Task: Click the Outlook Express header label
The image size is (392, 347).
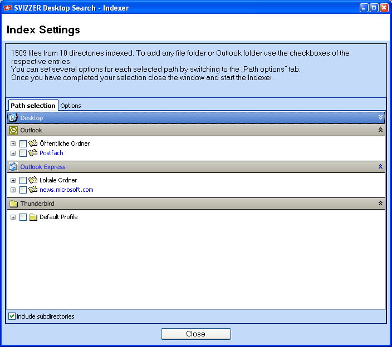Action: pos(43,167)
